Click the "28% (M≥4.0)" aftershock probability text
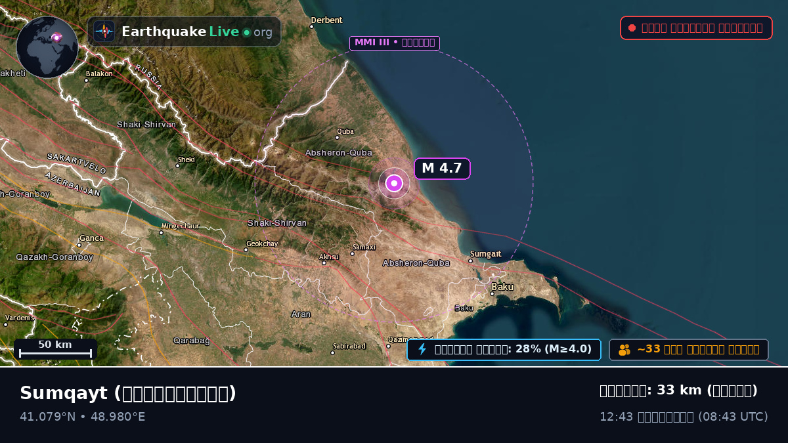The width and height of the screenshot is (788, 443). 554,349
